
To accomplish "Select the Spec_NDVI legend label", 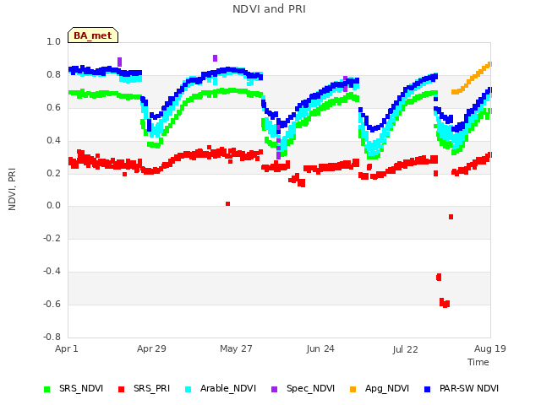I will 310,388.
